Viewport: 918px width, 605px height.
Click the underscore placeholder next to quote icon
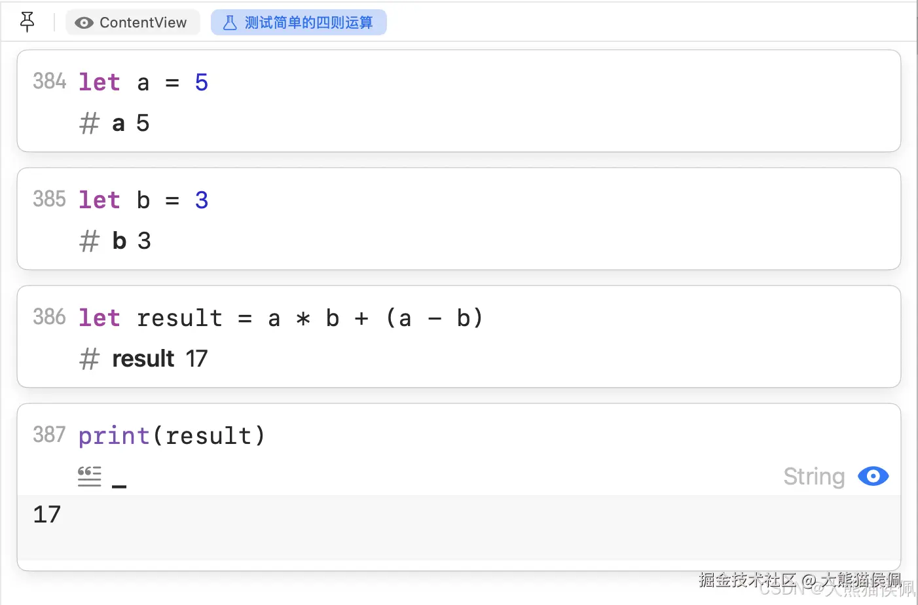tap(119, 486)
